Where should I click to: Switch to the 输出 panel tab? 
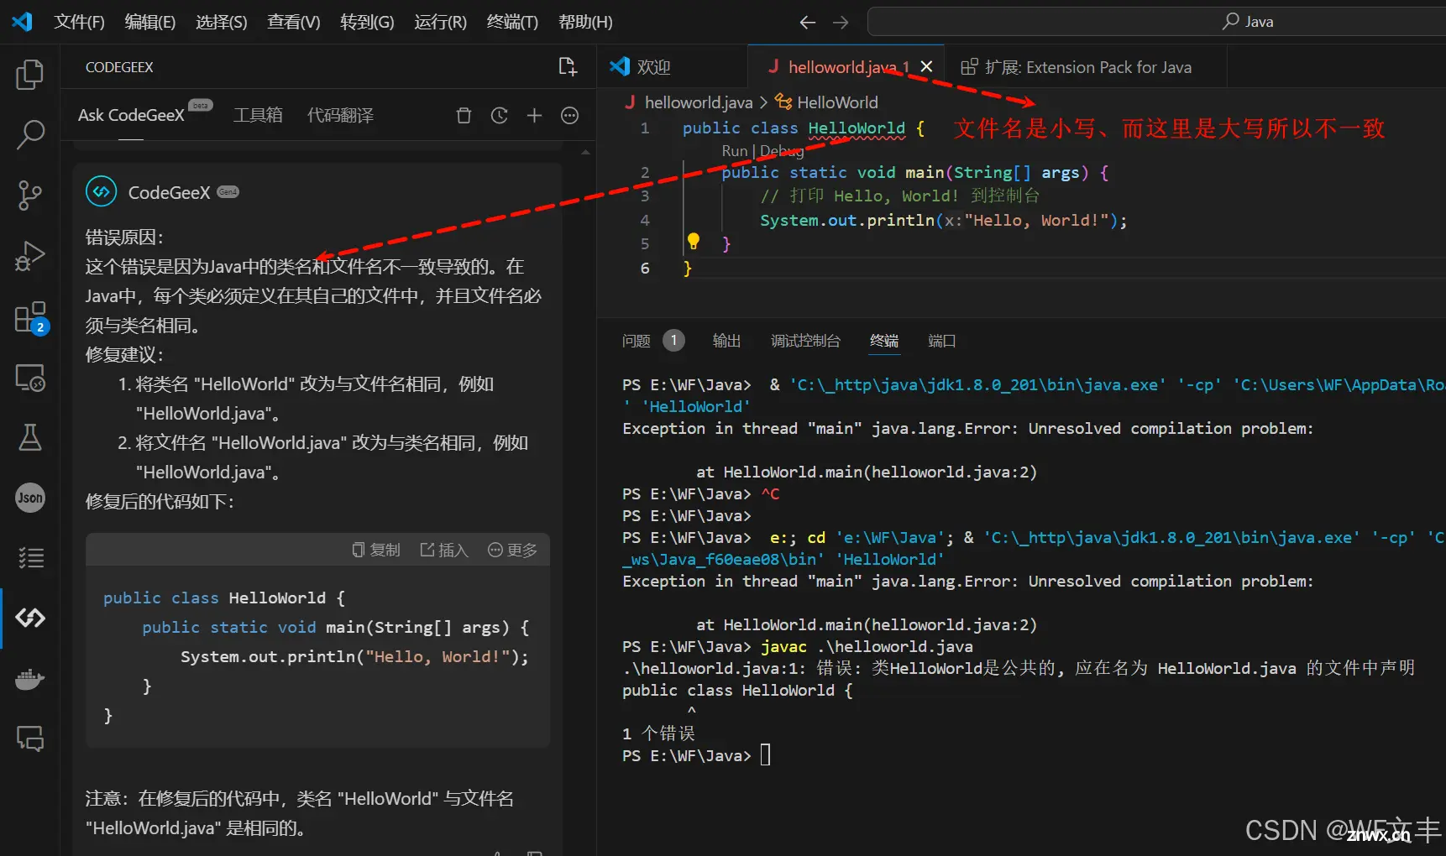point(726,341)
